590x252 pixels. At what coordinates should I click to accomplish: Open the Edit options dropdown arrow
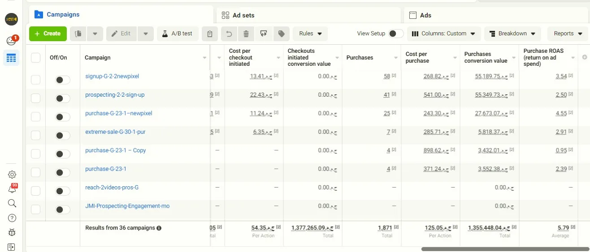(x=146, y=34)
